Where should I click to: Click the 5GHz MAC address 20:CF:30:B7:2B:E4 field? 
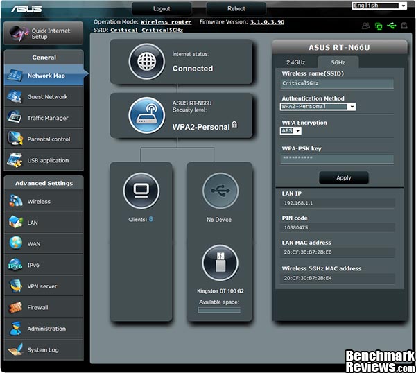click(338, 278)
